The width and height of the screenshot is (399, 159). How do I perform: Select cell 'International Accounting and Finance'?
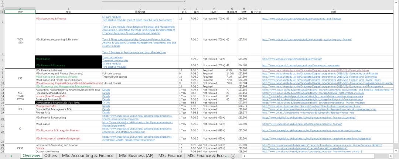pos(69,145)
